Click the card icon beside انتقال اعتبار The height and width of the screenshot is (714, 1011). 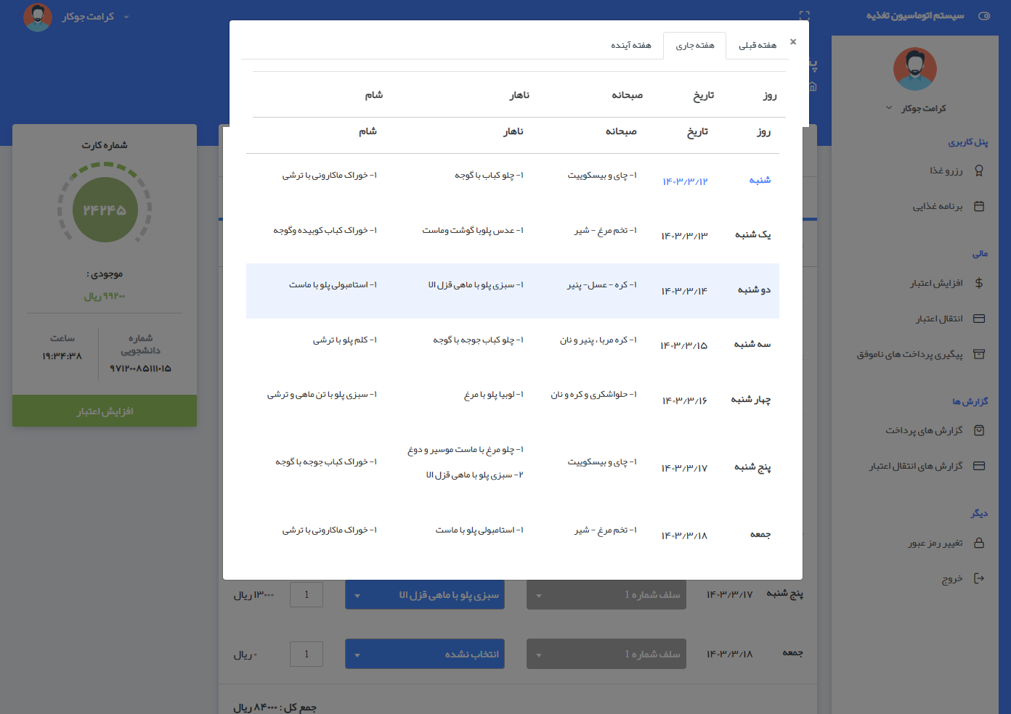978,319
